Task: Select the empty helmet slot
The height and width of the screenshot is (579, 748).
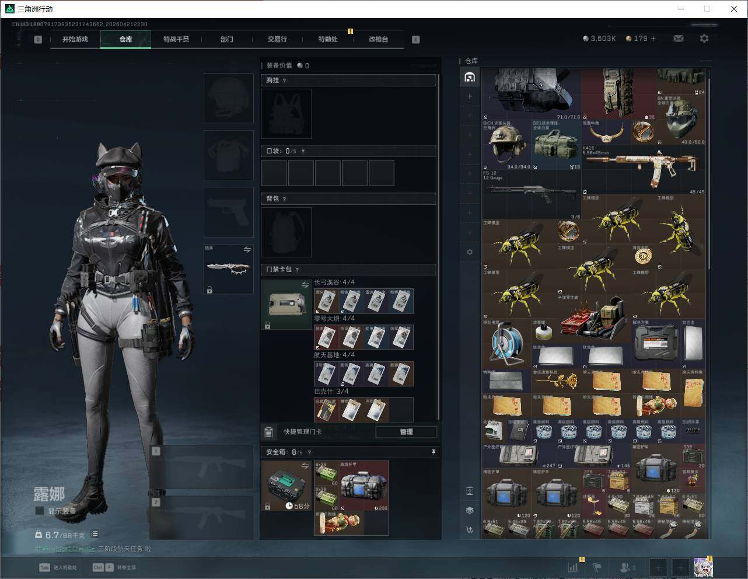Action: point(228,98)
